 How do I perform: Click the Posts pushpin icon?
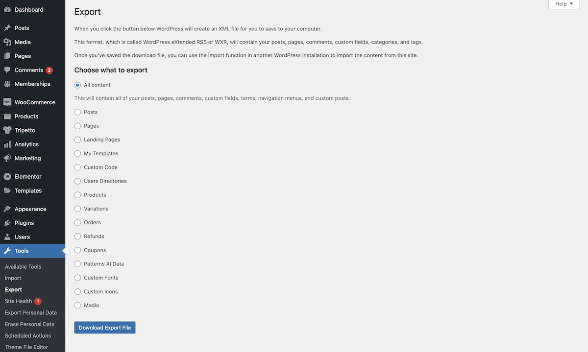coord(7,28)
